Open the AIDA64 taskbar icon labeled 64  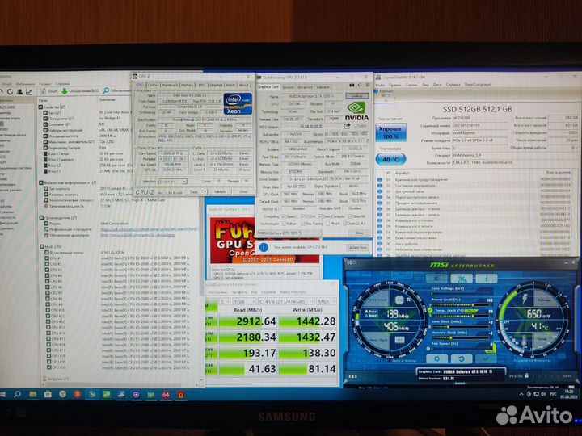point(166,395)
